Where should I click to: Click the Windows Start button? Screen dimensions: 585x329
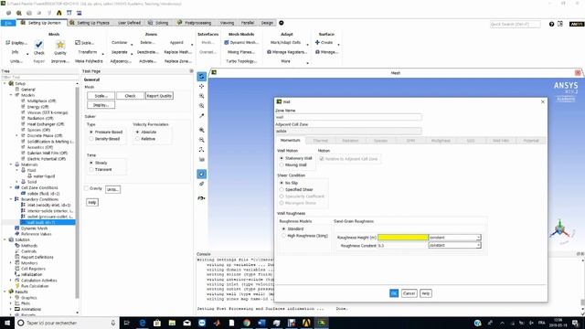7,323
